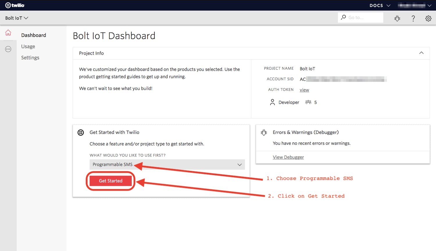Click the Auth Token view link

pos(304,90)
